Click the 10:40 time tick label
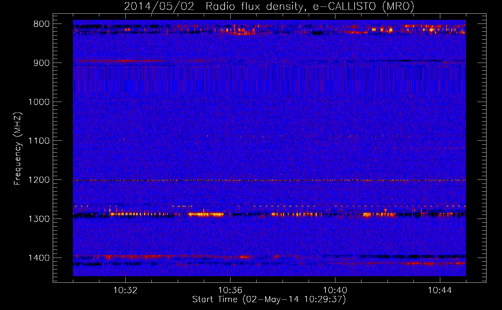This screenshot has width=502, height=310. (335, 290)
